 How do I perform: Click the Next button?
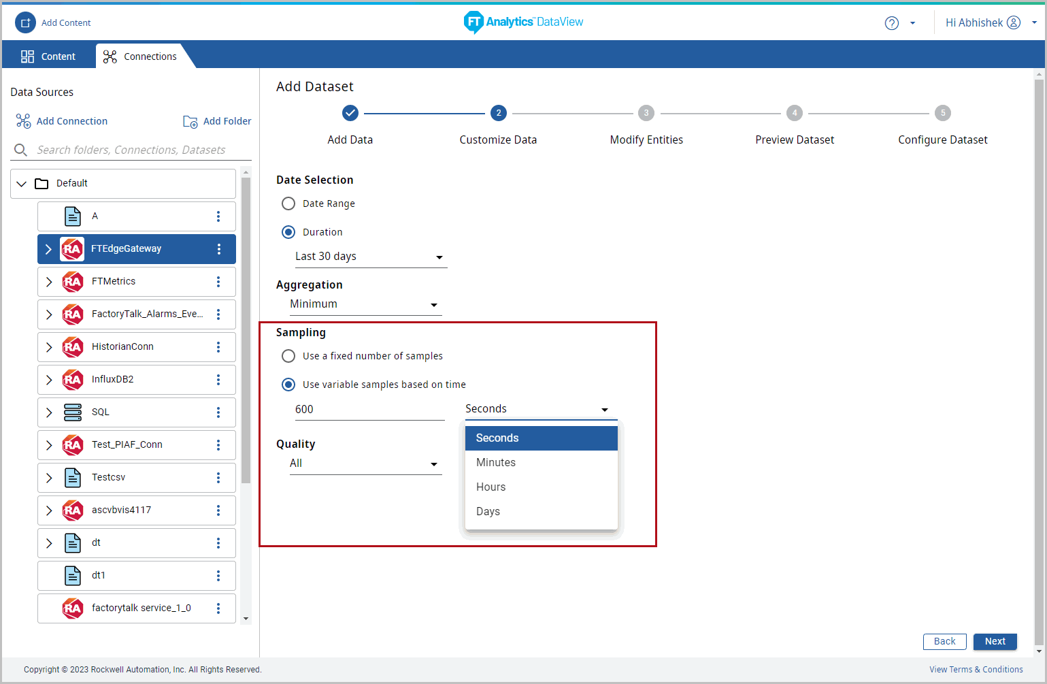click(995, 641)
